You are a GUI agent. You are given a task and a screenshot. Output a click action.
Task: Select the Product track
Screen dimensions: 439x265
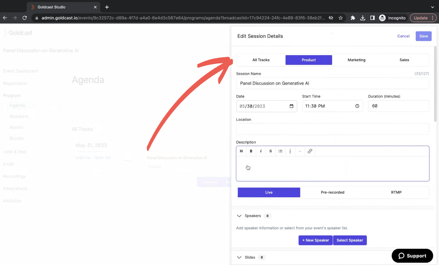coord(309,60)
